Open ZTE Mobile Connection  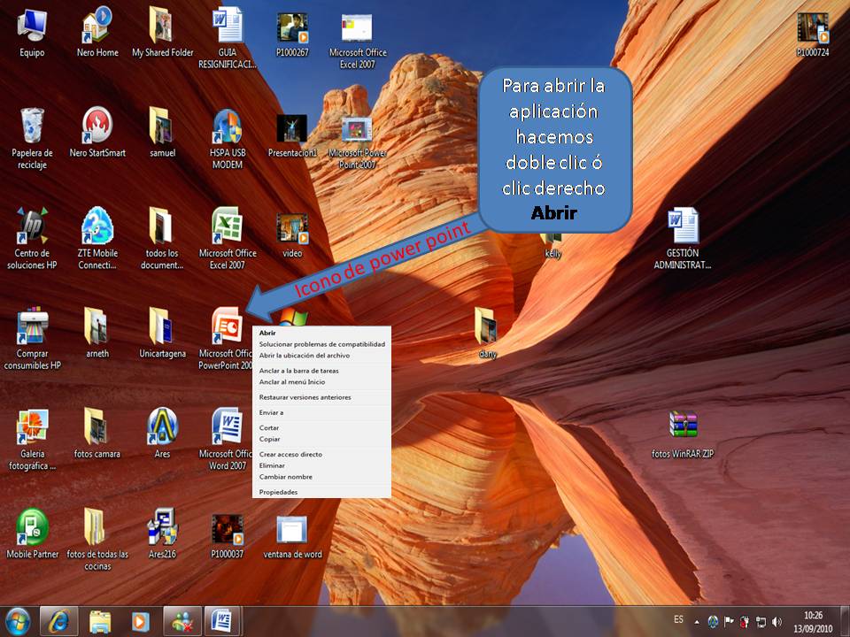[x=97, y=226]
